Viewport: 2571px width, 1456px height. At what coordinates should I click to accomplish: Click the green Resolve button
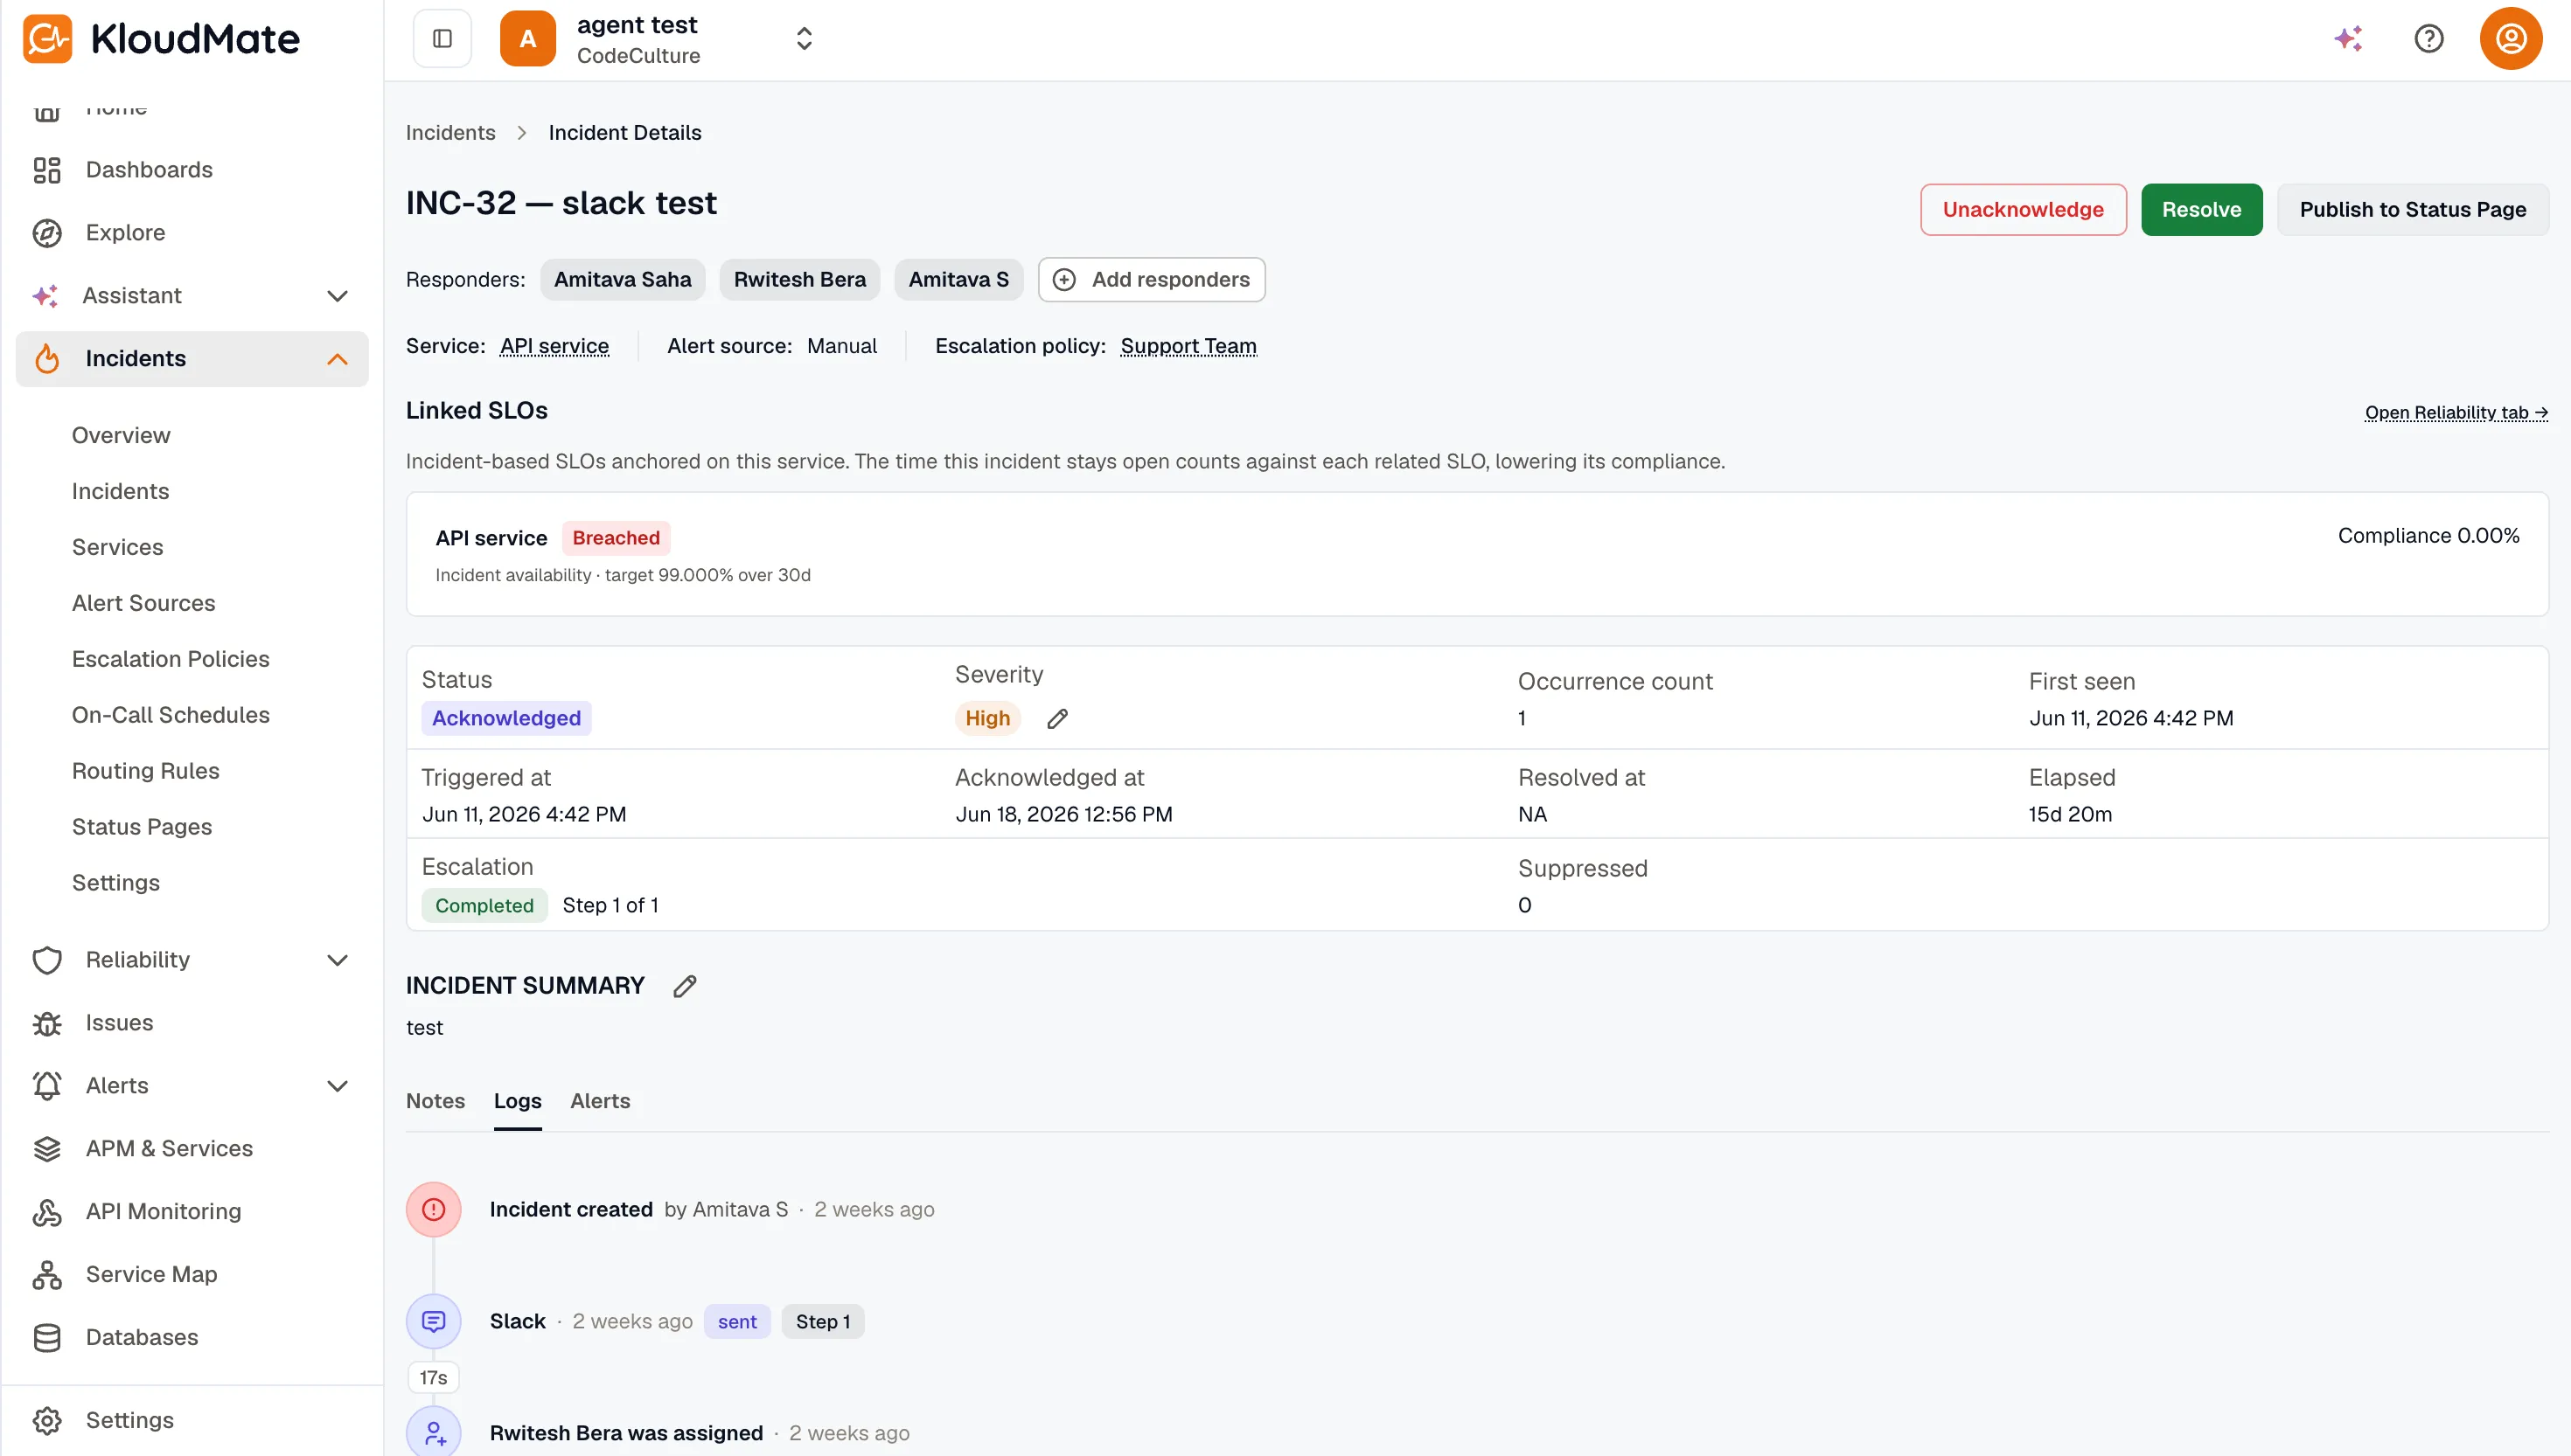point(2202,209)
